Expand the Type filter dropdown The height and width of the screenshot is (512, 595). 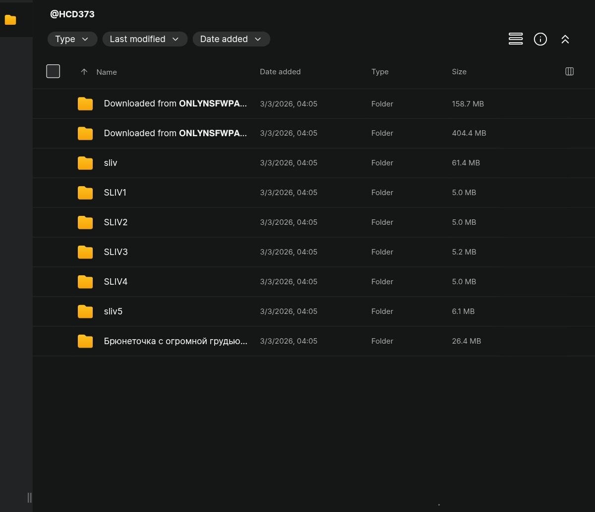pos(72,39)
